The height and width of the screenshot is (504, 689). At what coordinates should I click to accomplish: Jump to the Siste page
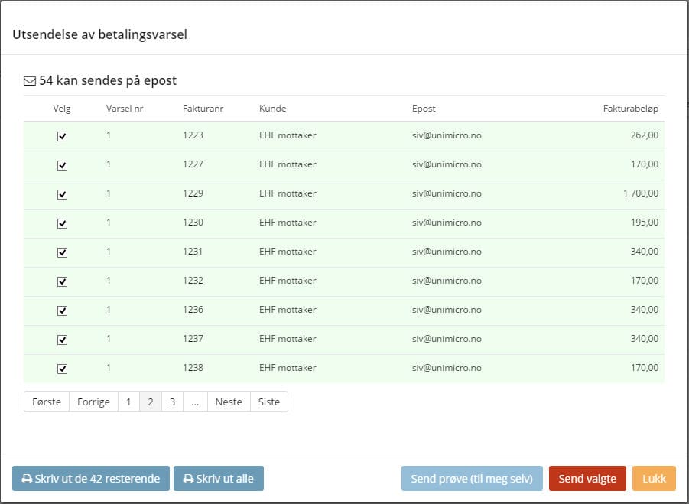(x=269, y=402)
